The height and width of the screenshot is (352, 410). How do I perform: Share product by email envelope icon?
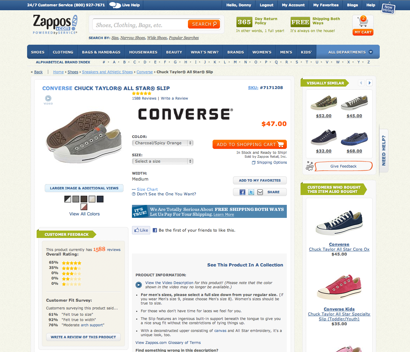click(x=260, y=192)
